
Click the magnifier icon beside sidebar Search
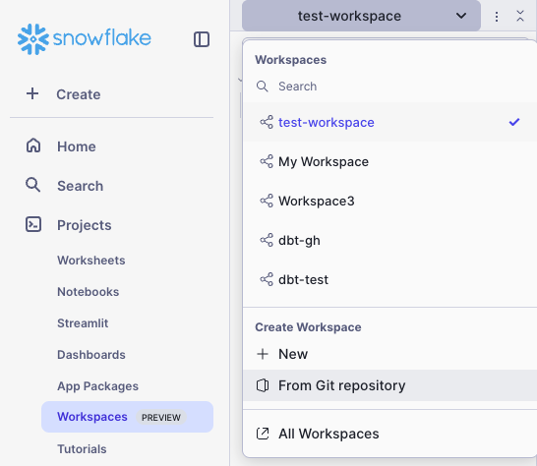tap(32, 185)
